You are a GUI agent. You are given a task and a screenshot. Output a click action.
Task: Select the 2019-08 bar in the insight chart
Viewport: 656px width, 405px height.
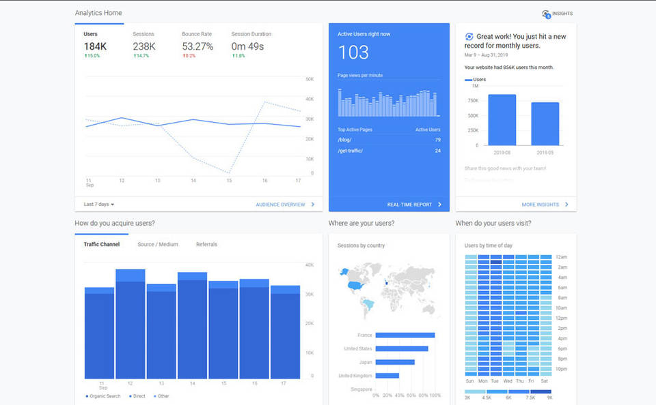click(x=502, y=120)
